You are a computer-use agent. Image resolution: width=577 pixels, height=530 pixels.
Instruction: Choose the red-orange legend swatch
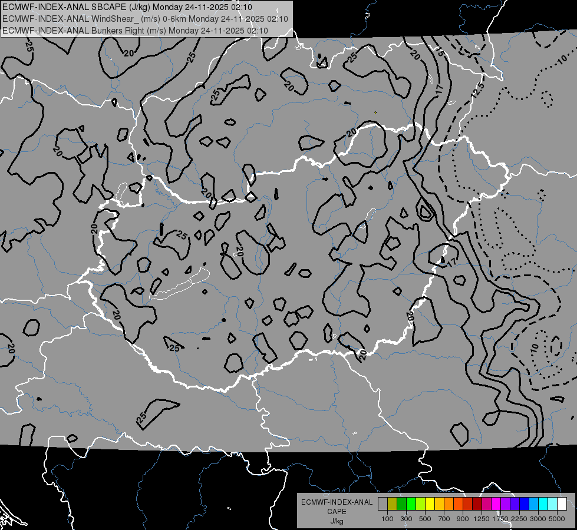coord(458,503)
